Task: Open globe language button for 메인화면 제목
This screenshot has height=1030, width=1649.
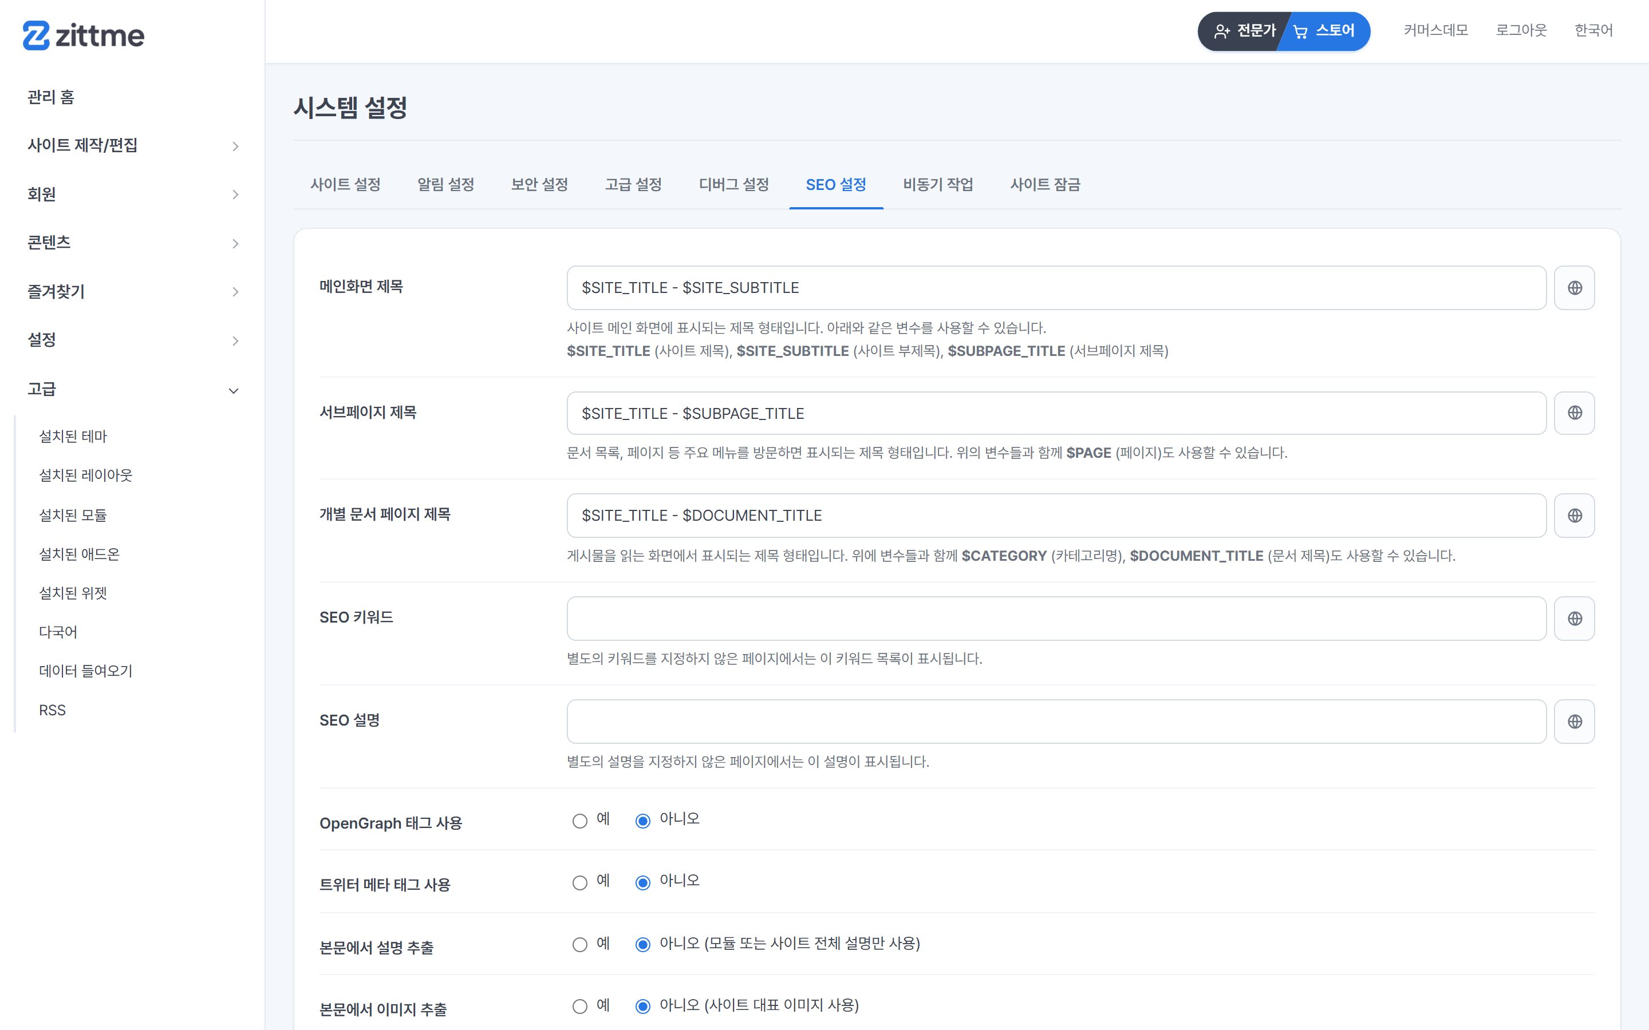Action: (1574, 287)
